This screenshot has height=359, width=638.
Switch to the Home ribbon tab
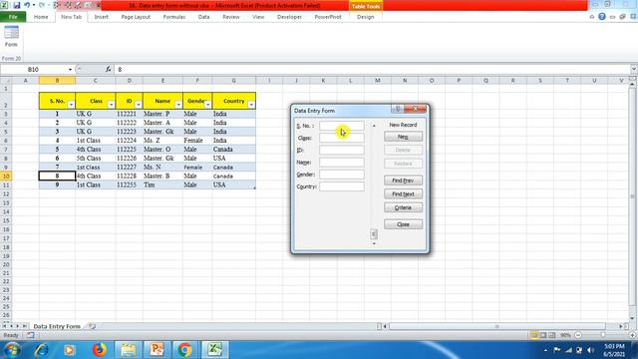click(x=41, y=17)
